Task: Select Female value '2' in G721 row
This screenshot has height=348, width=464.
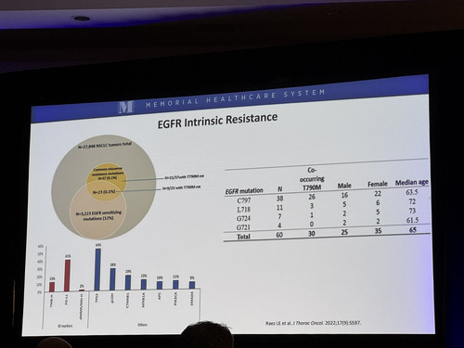Action: pyautogui.click(x=378, y=222)
